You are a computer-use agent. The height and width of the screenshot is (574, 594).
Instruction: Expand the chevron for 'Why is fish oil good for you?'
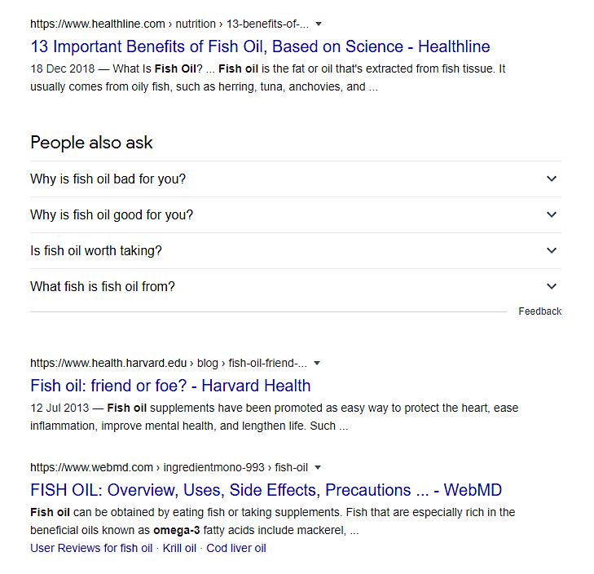pos(552,214)
